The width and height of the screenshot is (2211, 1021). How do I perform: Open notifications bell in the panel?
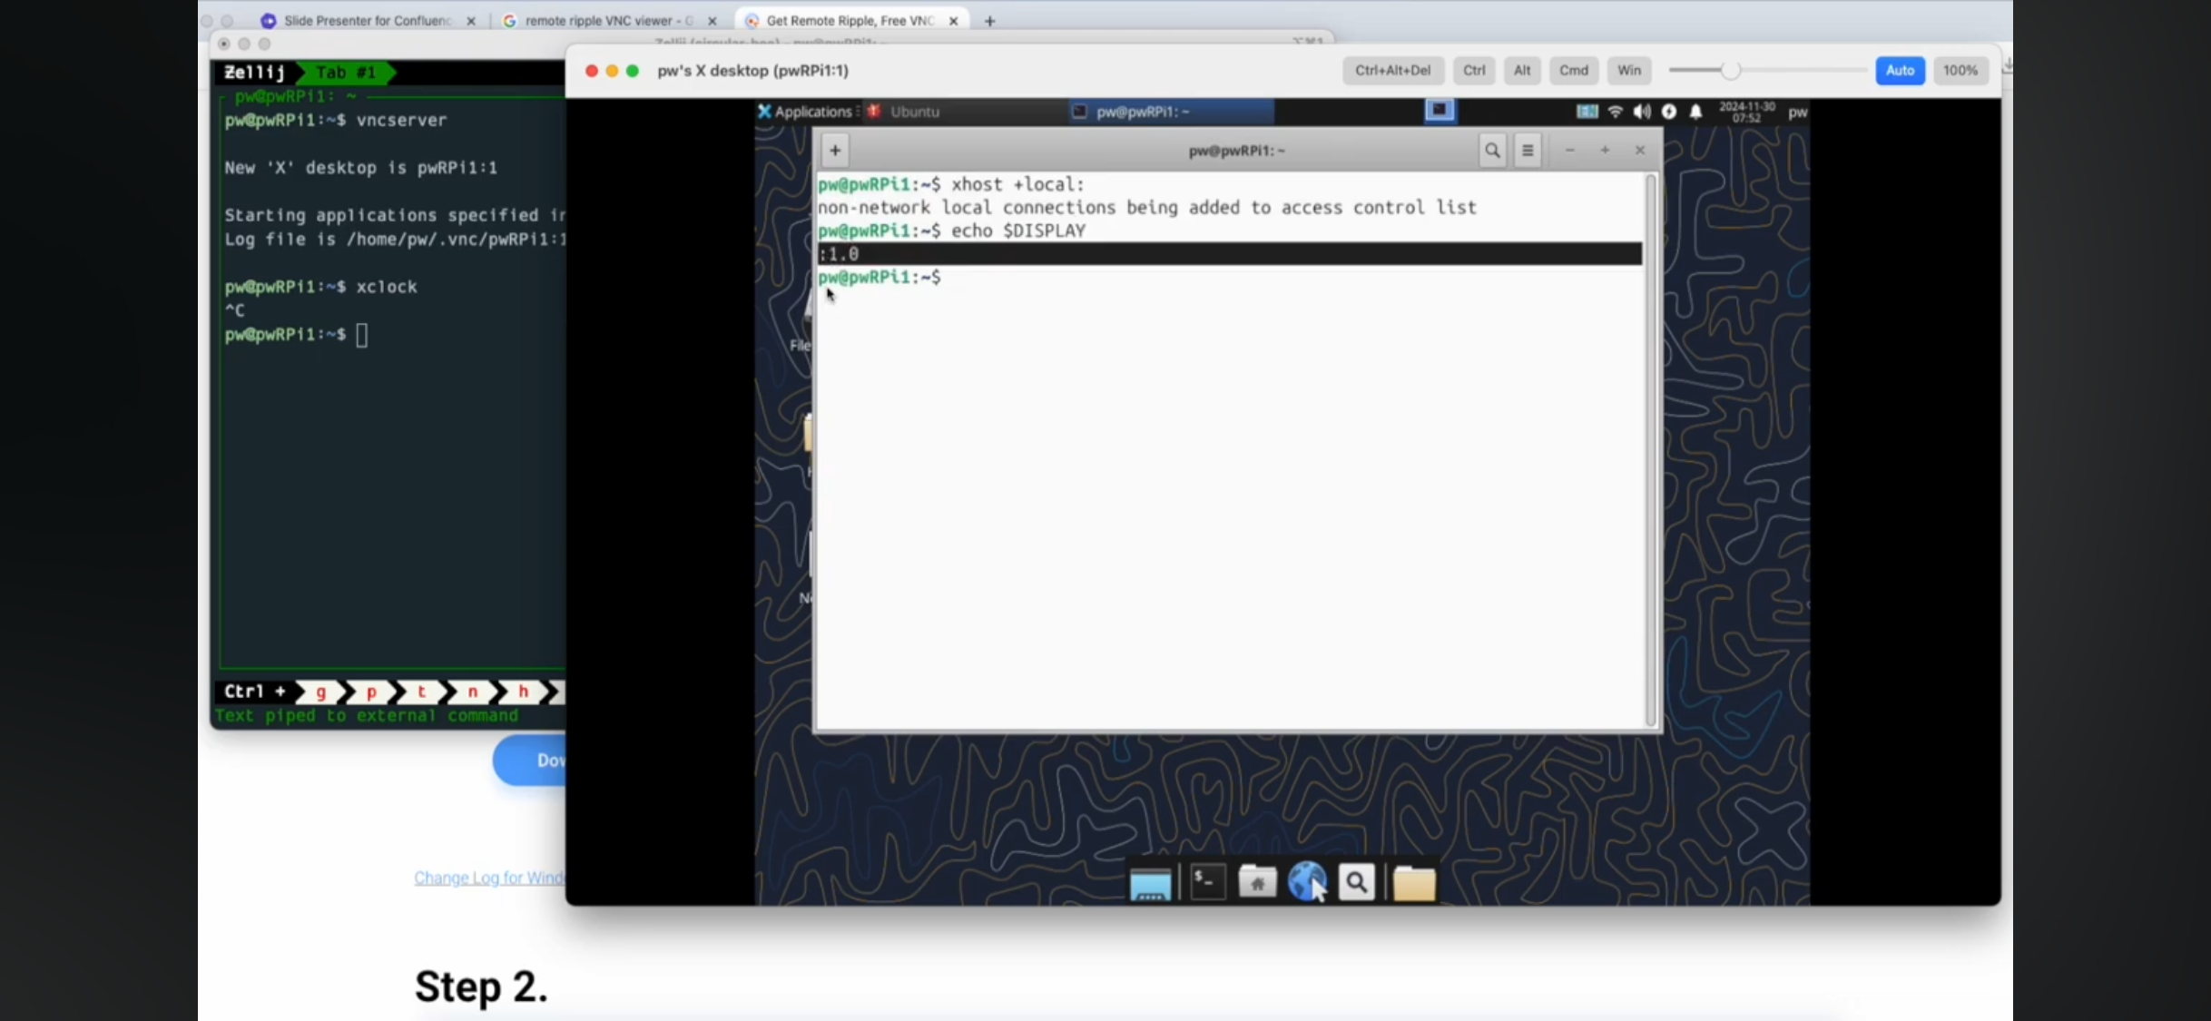pos(1695,112)
